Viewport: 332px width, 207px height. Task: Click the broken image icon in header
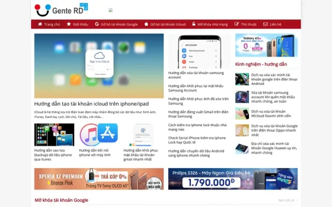(110, 10)
